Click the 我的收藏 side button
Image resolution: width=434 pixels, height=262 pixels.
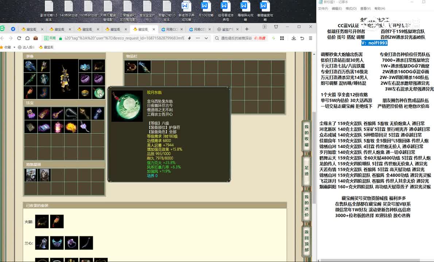pyautogui.click(x=306, y=135)
